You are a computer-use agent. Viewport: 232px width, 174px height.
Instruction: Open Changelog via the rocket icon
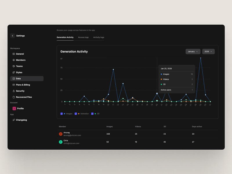click(x=14, y=120)
